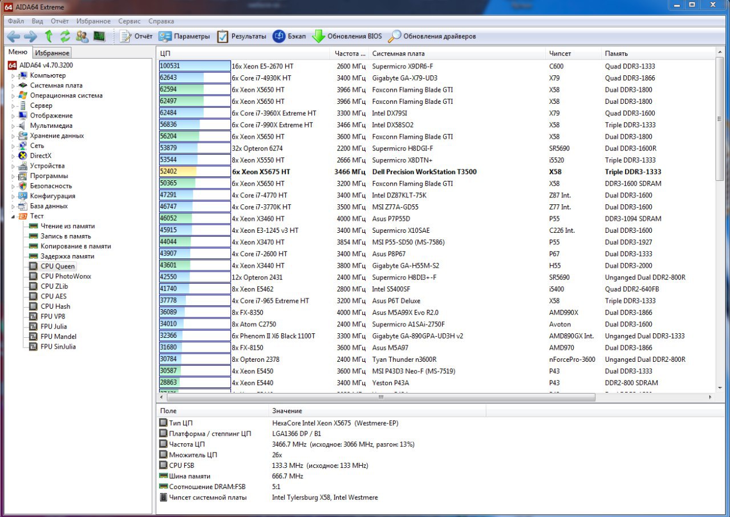Screen dimensions: 730x517
Task: Open the Избранное menu in menu bar
Action: pos(94,21)
